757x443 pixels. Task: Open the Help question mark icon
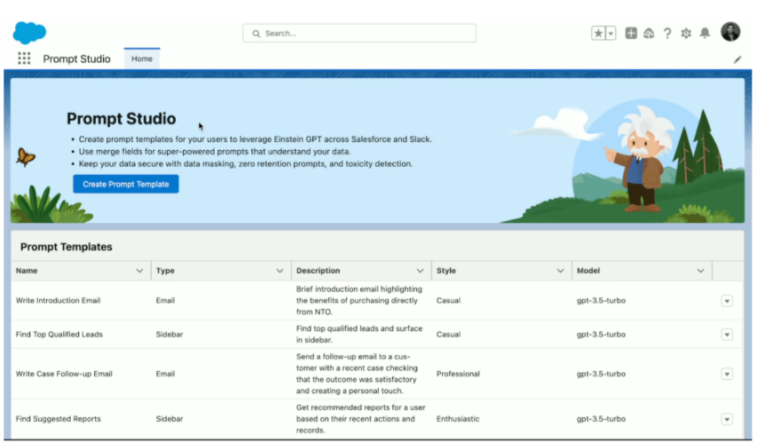tap(667, 34)
